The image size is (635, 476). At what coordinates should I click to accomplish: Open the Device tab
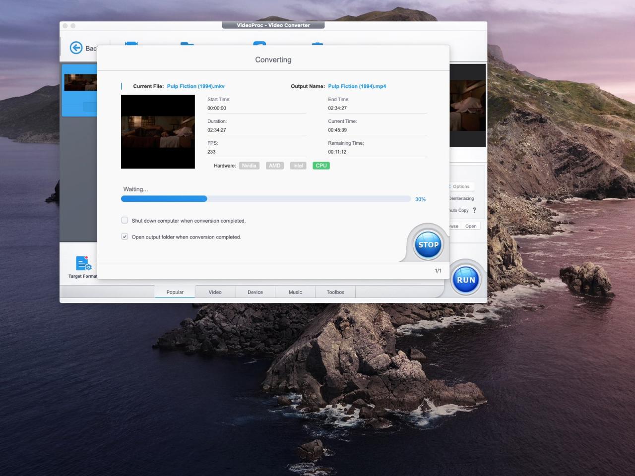(x=255, y=292)
